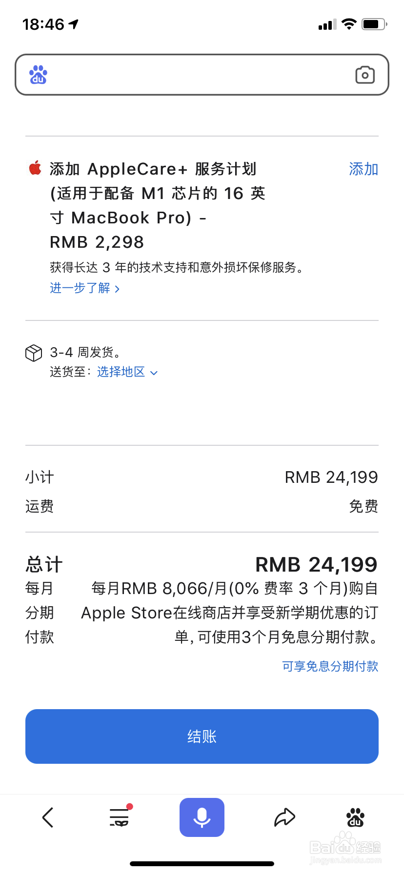Viewport: 404px width, 874px height.
Task: Tap the share arrow icon
Action: click(x=284, y=817)
